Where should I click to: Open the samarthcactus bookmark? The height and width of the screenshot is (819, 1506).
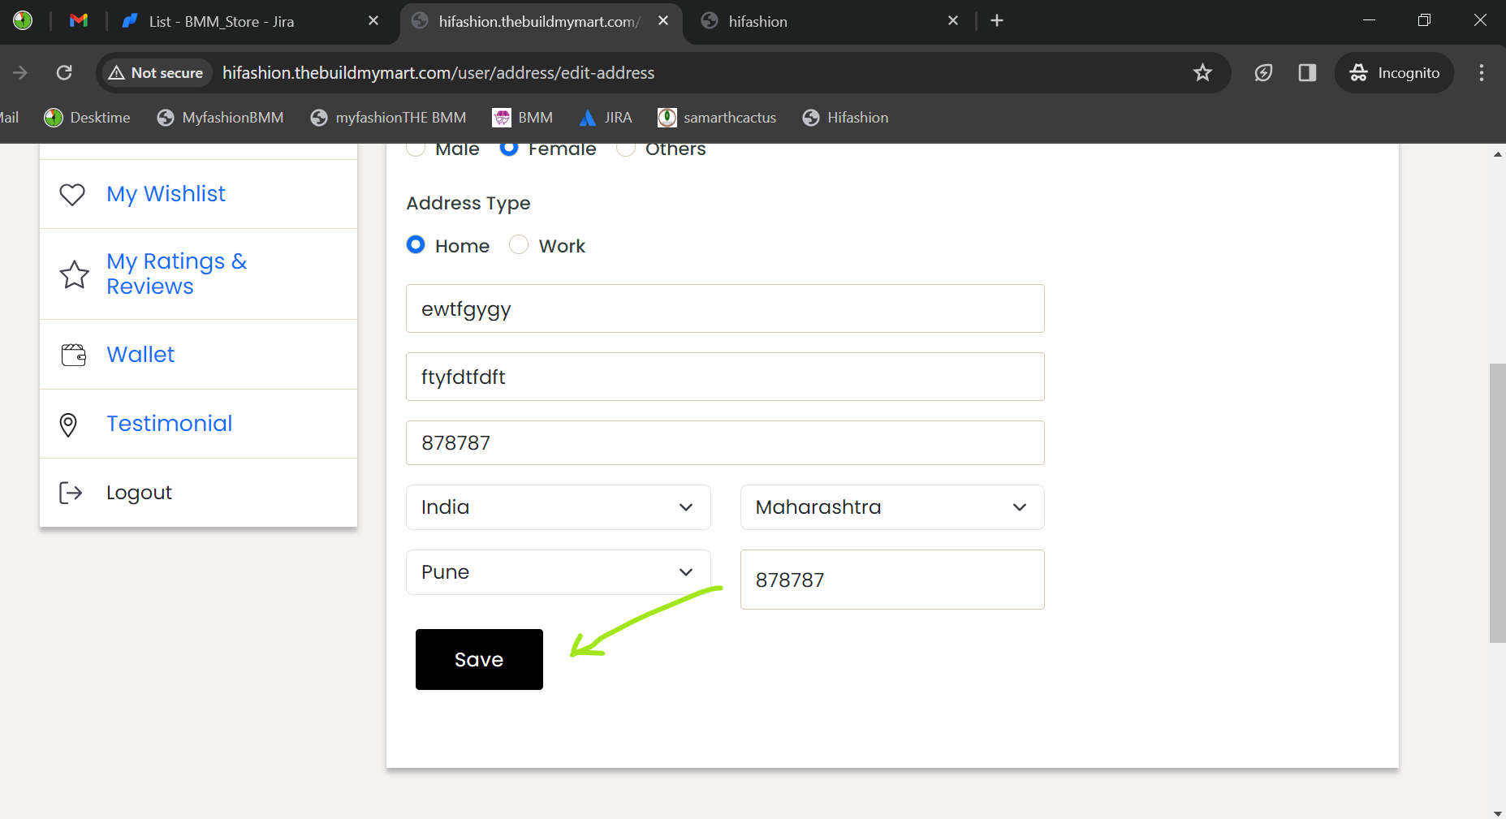pyautogui.click(x=717, y=118)
